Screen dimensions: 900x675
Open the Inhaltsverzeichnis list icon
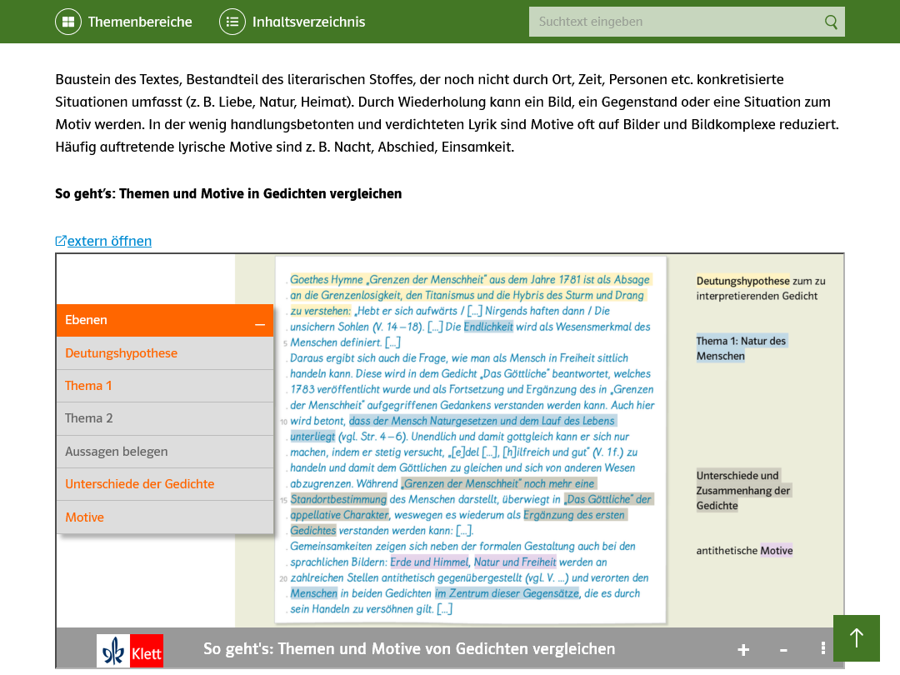pyautogui.click(x=232, y=22)
